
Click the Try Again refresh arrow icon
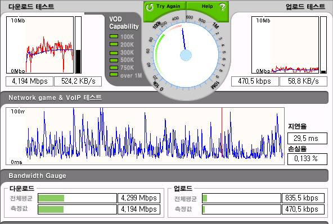point(150,7)
